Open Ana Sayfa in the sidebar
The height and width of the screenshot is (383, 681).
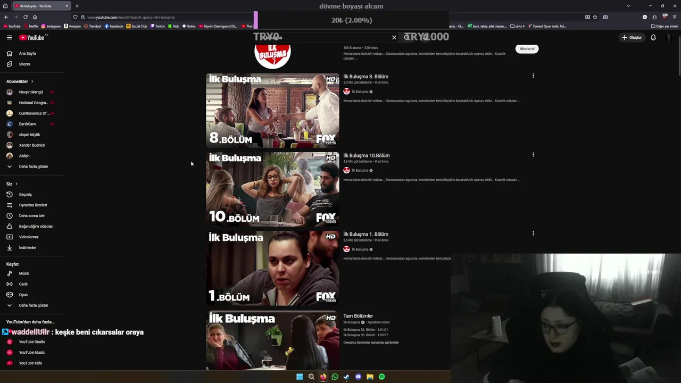tap(28, 53)
